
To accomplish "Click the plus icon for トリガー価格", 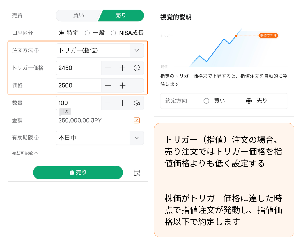I will coord(122,68).
